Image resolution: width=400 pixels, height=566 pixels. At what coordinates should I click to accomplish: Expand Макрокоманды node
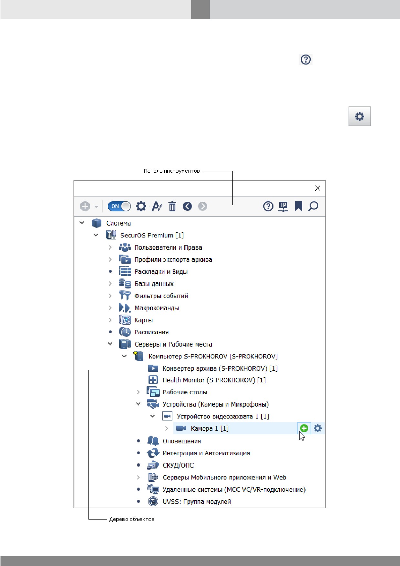(x=110, y=308)
